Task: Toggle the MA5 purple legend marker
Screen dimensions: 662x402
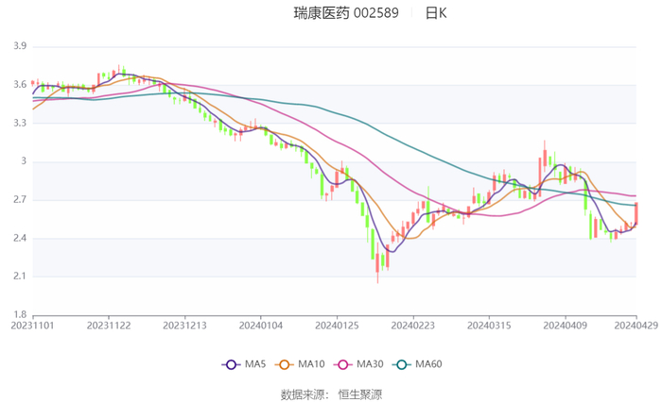Action: pyautogui.click(x=231, y=364)
